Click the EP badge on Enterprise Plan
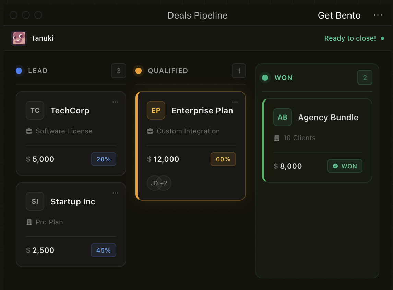This screenshot has height=290, width=393. point(156,110)
